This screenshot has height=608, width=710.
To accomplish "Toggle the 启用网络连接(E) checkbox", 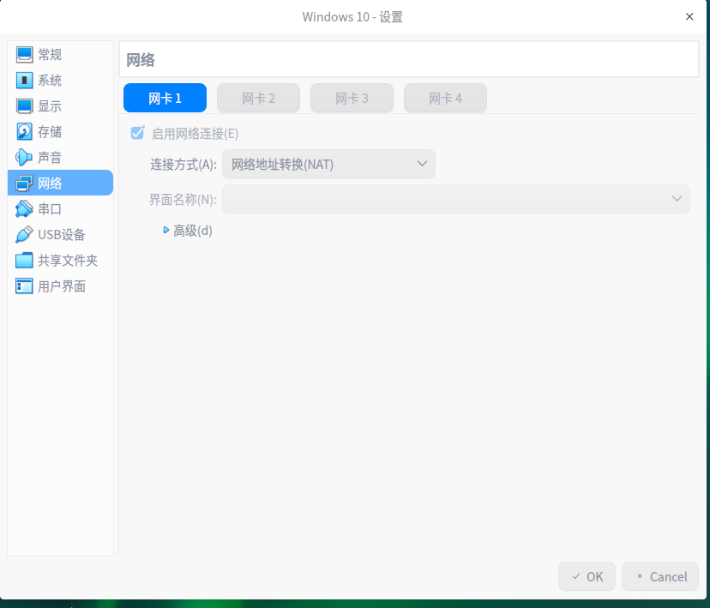I will 138,133.
